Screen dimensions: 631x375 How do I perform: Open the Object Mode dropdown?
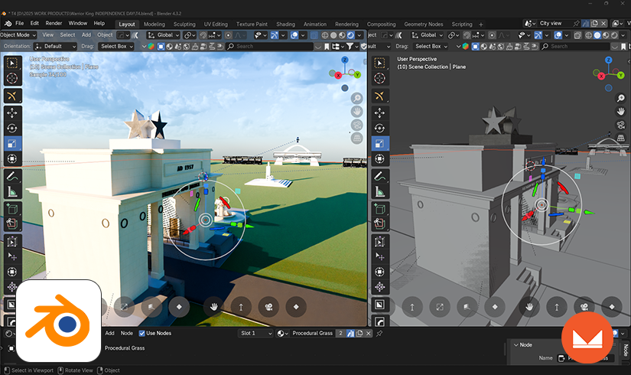pos(18,34)
